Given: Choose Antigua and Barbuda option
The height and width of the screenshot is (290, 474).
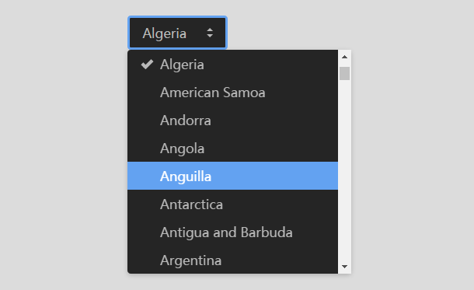Looking at the screenshot, I should [x=233, y=232].
